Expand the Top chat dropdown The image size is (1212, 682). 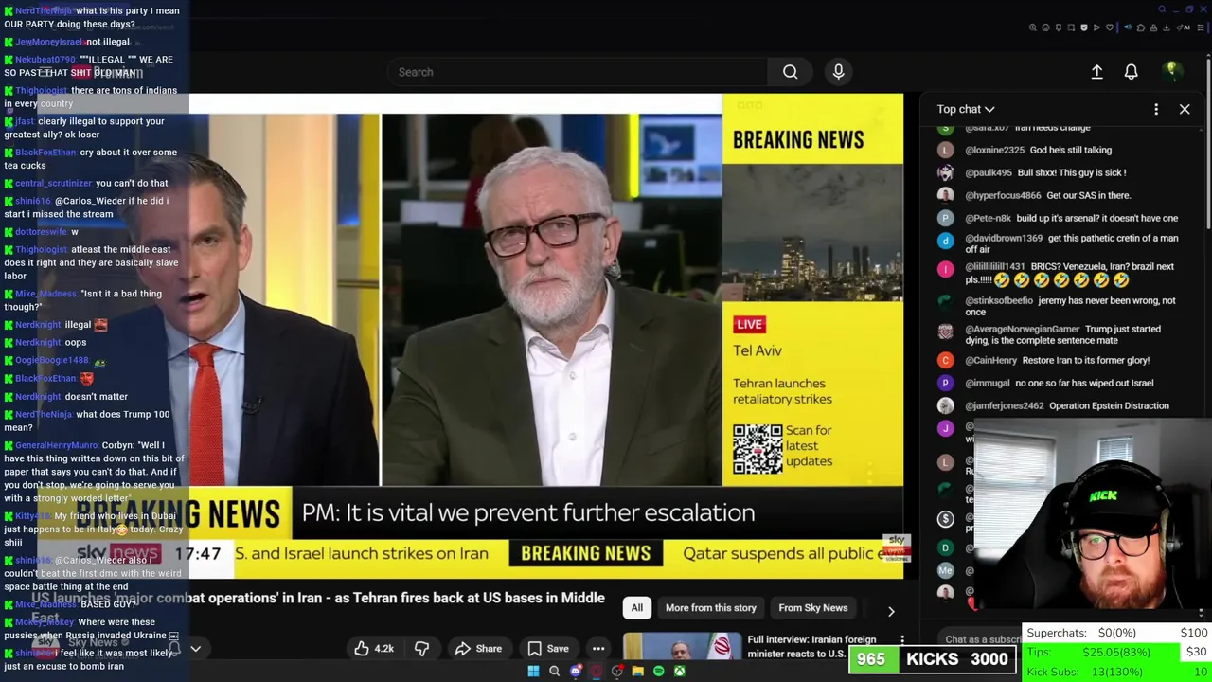click(966, 109)
